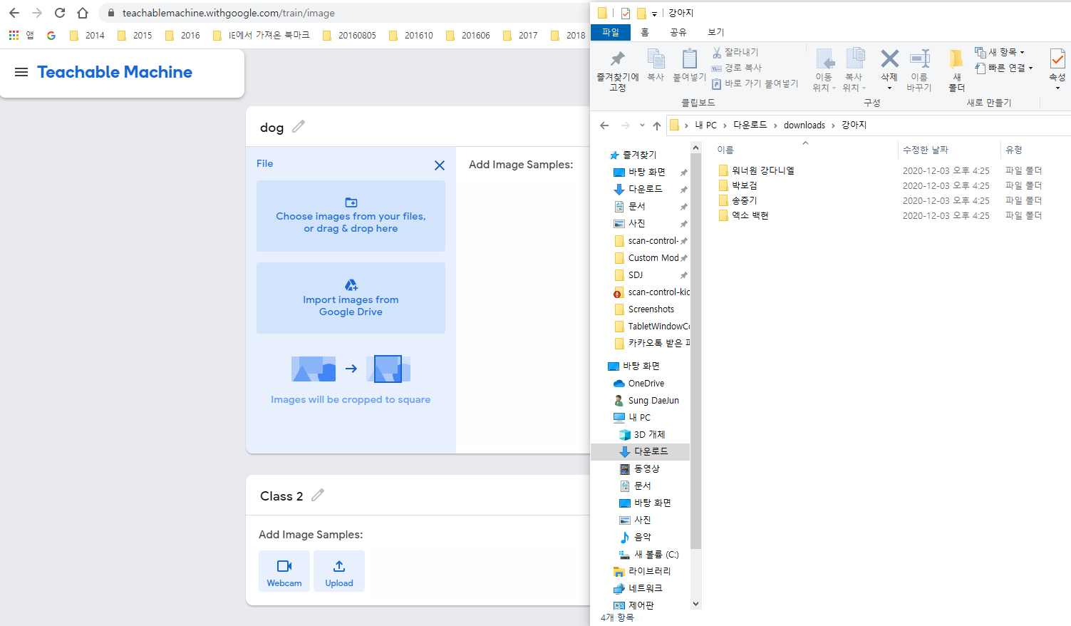Open the 20160805 bookmark folder
This screenshot has height=626, width=1071.
[349, 35]
